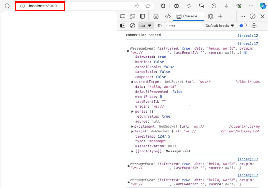268x188 pixels.
Task: Toggle device emulation mode
Action: coord(132,16)
